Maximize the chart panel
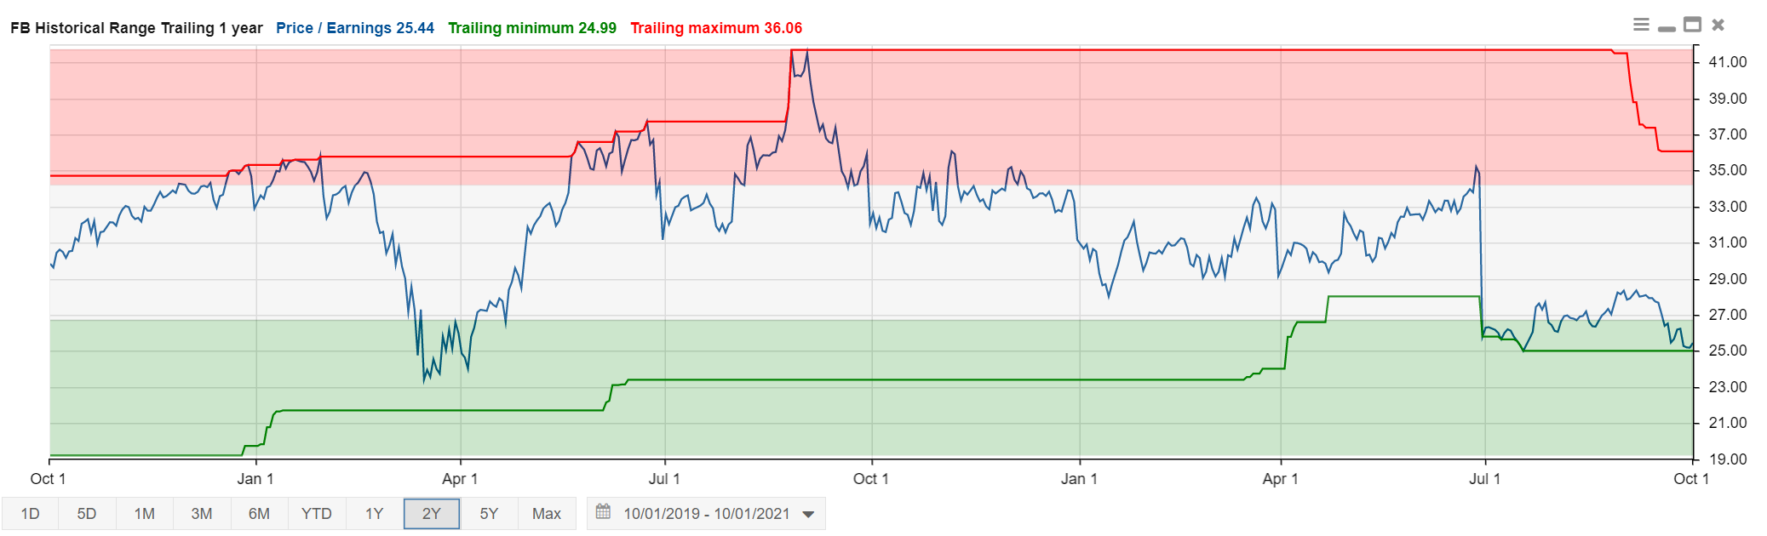 coord(1692,25)
